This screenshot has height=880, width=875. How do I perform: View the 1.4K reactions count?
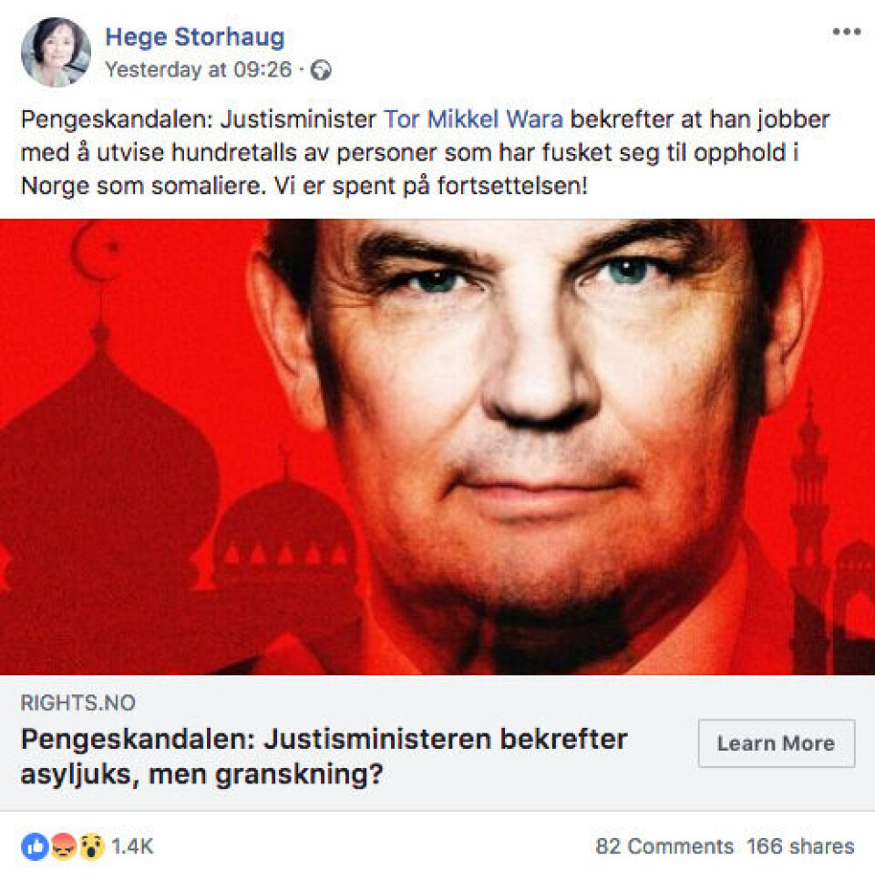point(133,847)
